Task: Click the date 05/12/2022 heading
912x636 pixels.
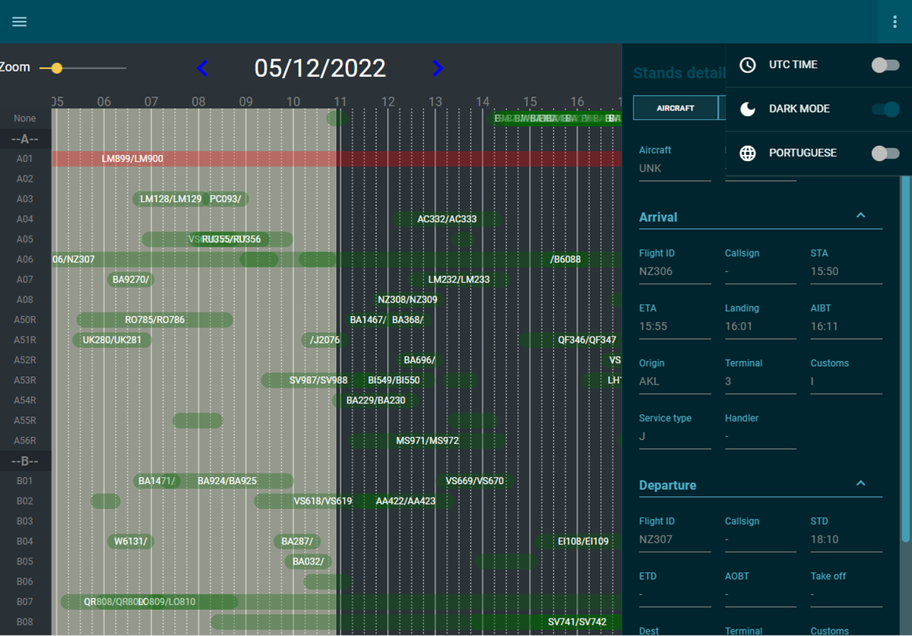Action: pos(320,68)
